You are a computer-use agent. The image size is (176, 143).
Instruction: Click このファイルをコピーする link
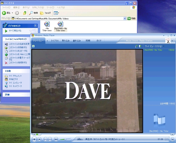[x=18, y=51]
